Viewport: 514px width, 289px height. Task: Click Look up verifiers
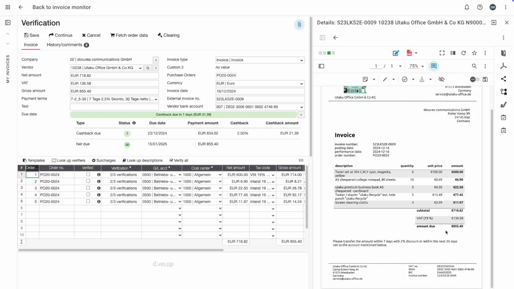click(x=68, y=161)
